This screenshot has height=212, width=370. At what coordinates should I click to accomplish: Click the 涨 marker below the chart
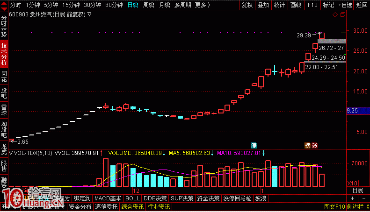314,145
